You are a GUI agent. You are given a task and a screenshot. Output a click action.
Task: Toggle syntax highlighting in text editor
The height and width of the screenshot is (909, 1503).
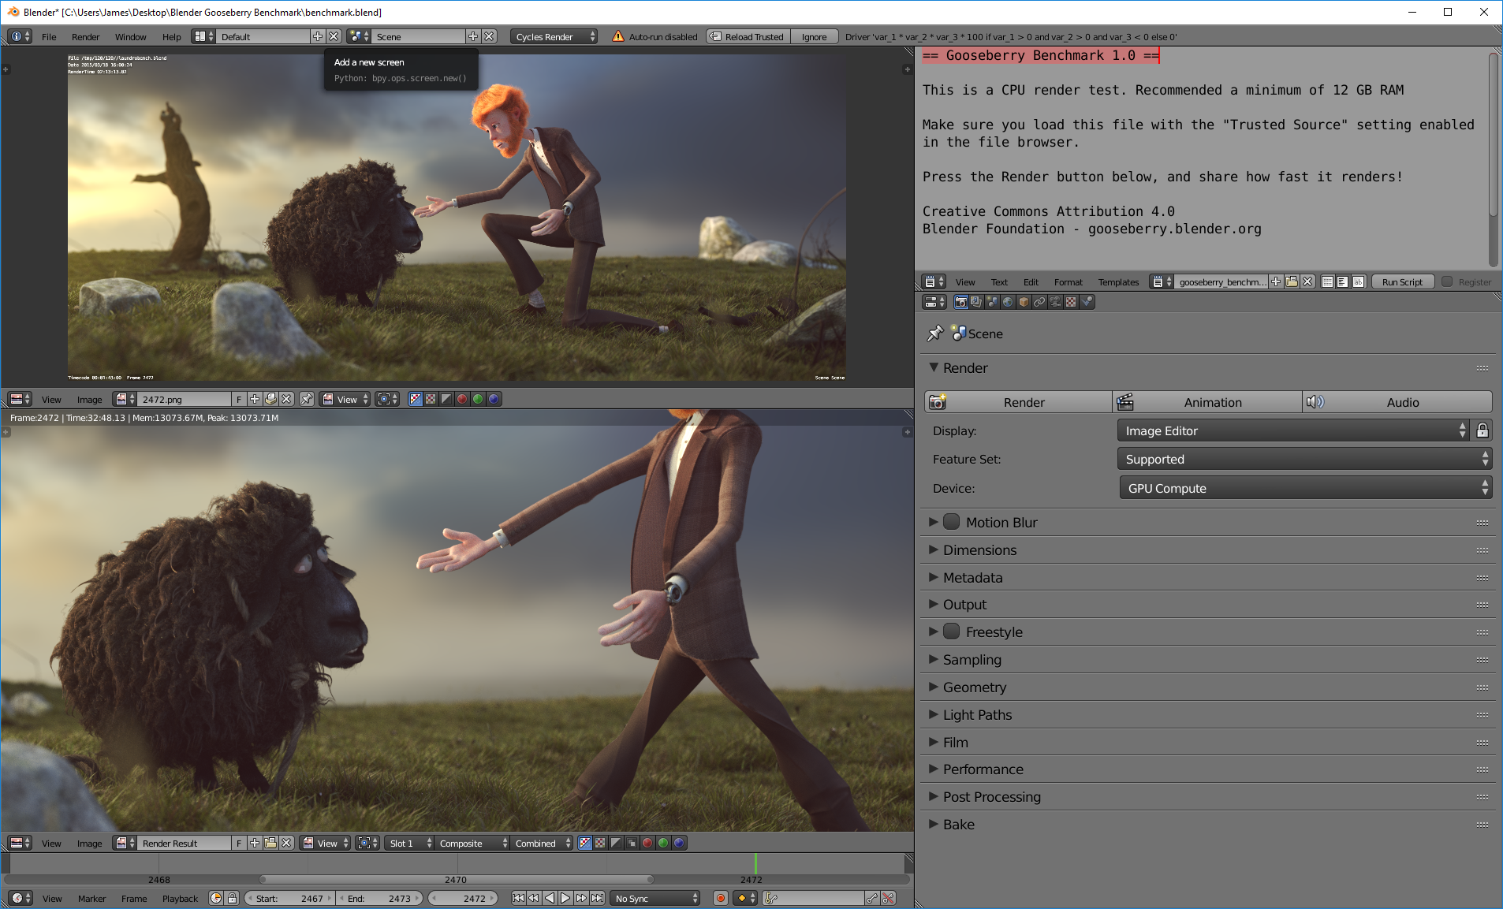pyautogui.click(x=1358, y=282)
